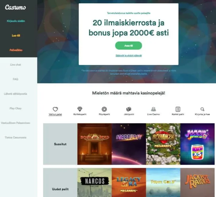Click the Casumo logo
The height and width of the screenshot is (197, 216).
click(15, 7)
